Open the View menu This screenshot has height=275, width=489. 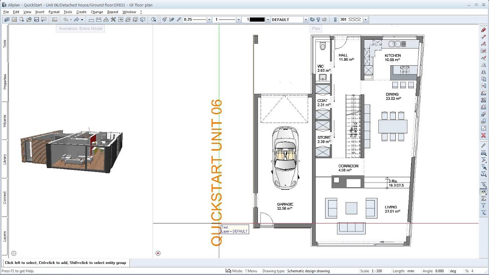pyautogui.click(x=27, y=12)
